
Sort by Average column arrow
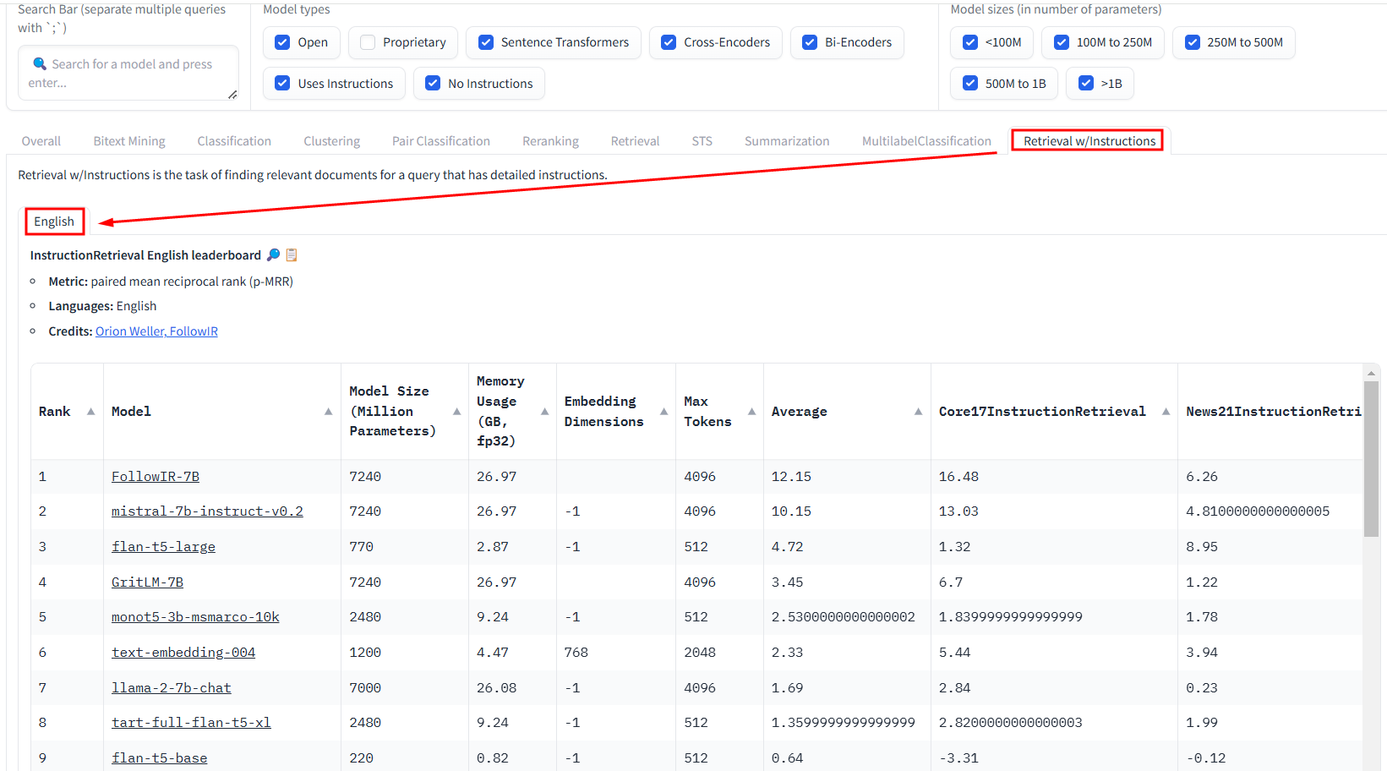pyautogui.click(x=918, y=412)
